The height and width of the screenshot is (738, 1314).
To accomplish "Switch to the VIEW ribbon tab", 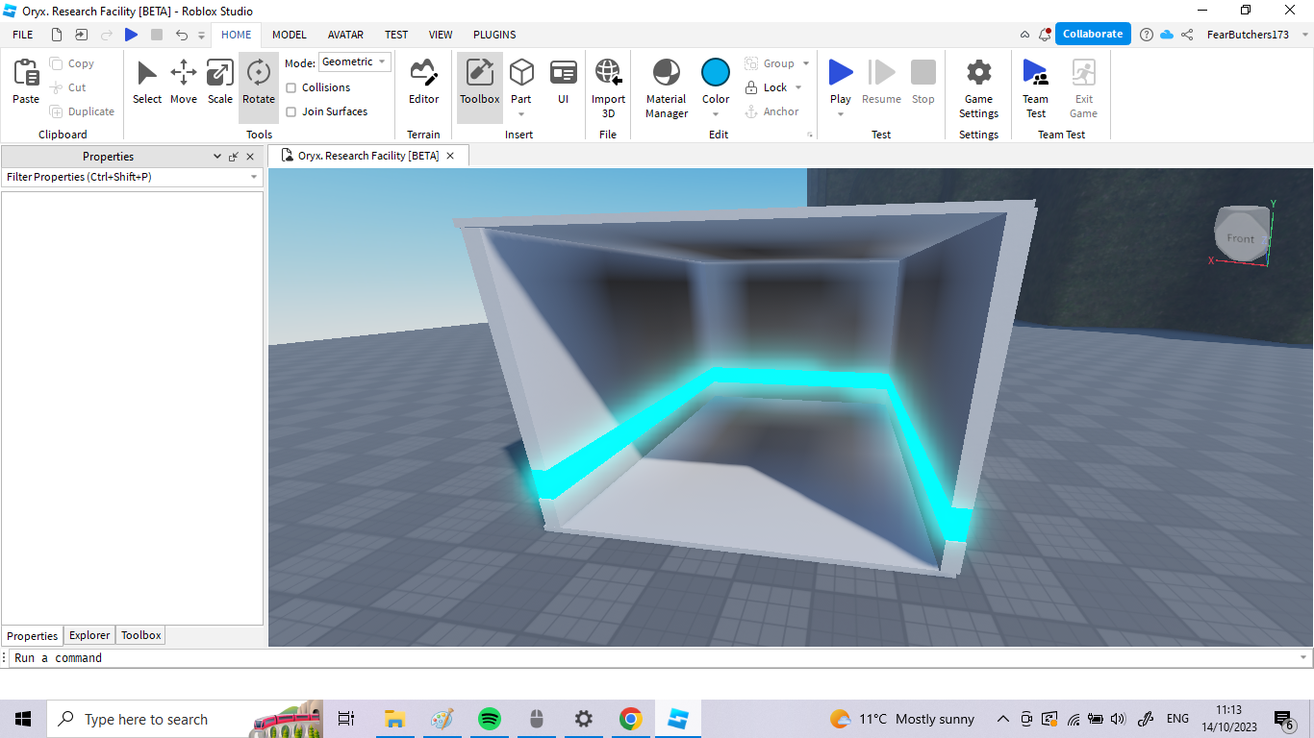I will click(x=441, y=35).
